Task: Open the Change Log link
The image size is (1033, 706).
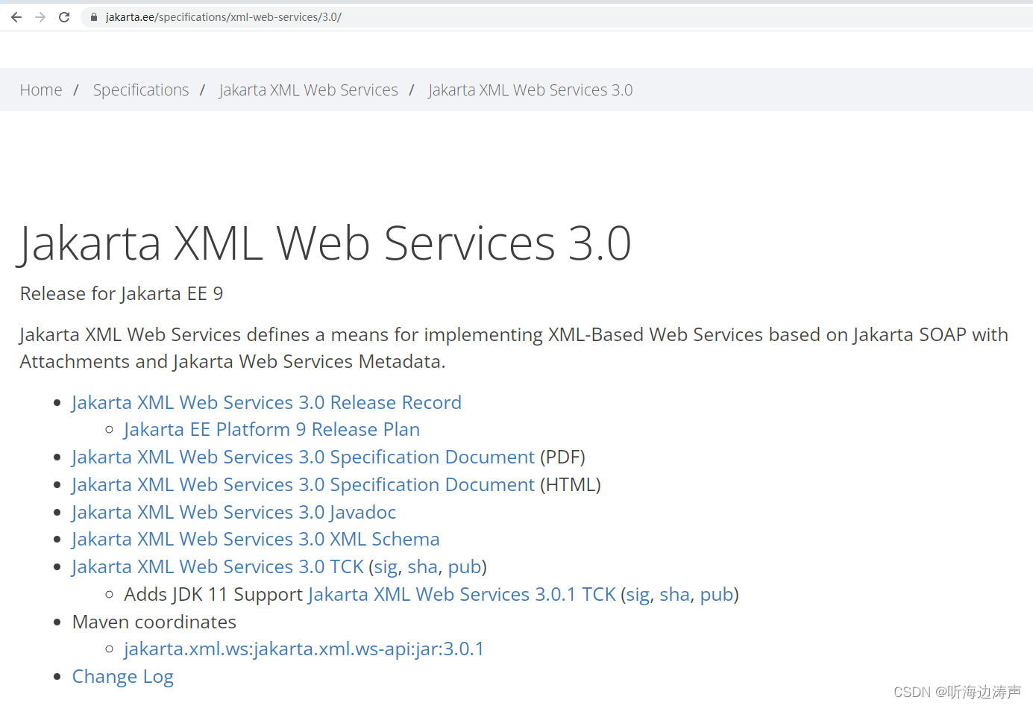Action: [x=123, y=677]
